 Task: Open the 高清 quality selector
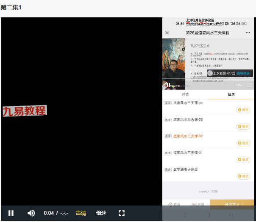(81, 213)
